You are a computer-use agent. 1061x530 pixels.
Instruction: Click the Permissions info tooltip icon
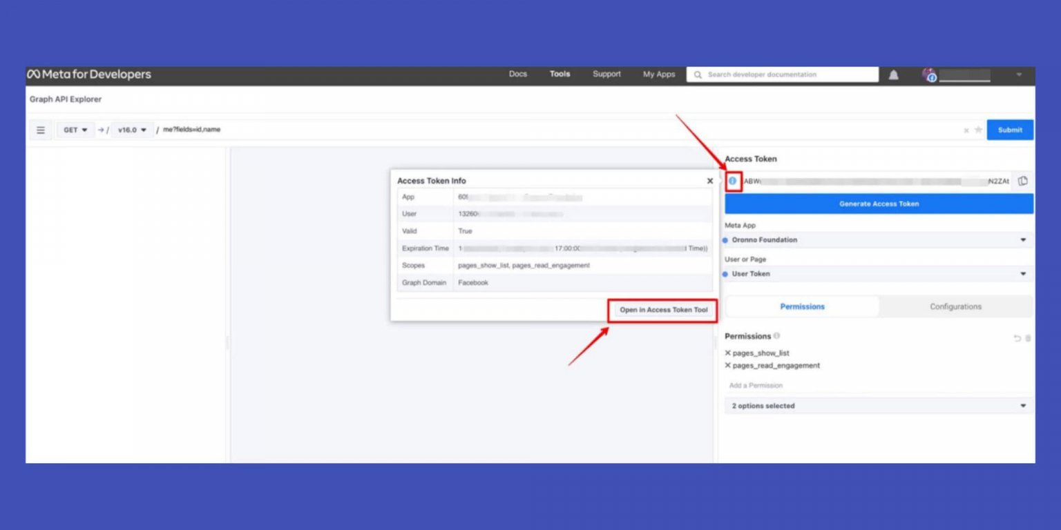click(x=777, y=336)
